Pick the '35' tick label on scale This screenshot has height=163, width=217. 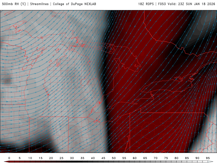coord(82,158)
